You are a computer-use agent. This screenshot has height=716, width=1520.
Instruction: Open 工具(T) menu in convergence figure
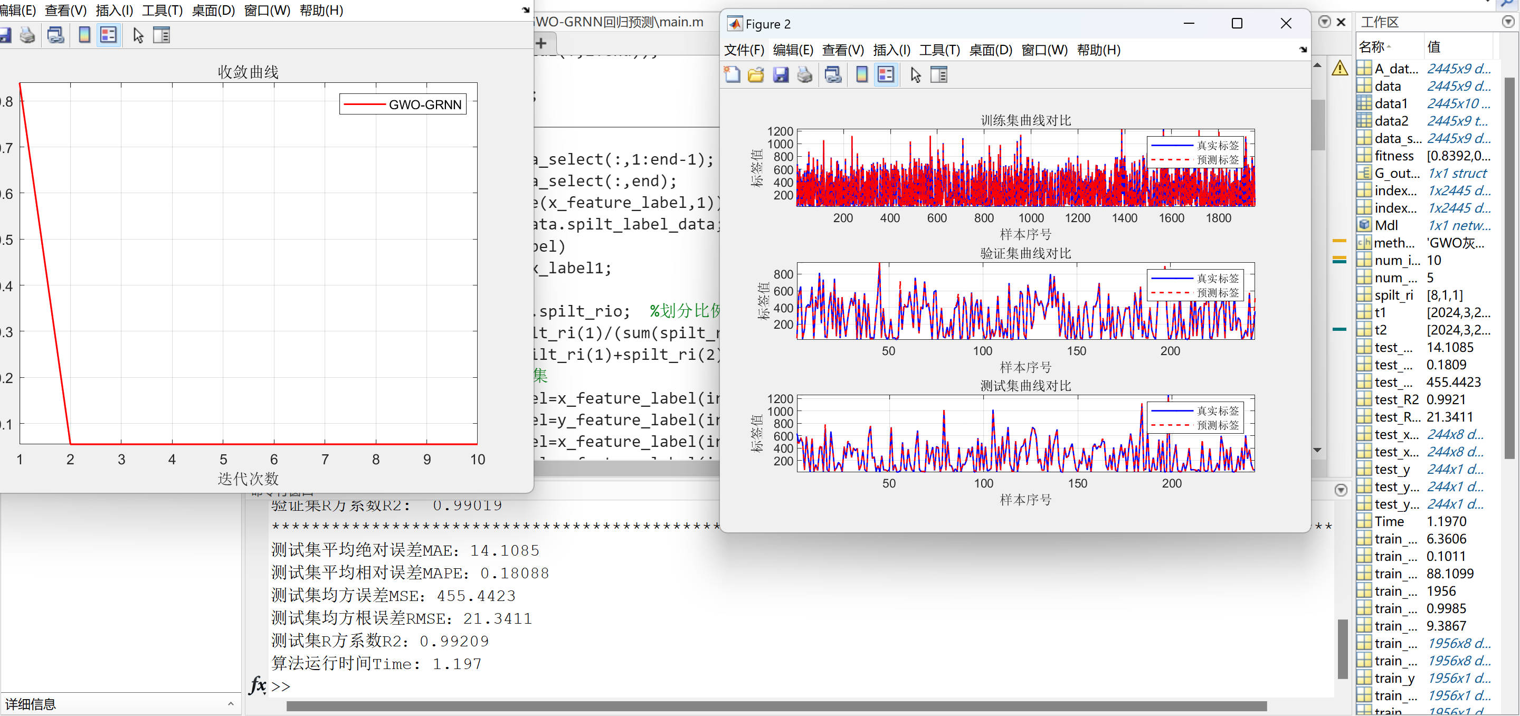(162, 11)
